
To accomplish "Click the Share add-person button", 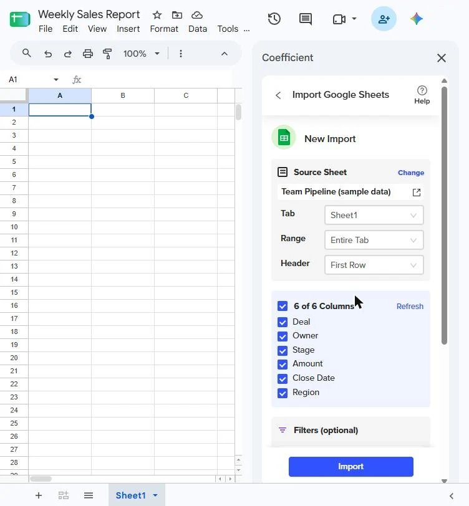I will pyautogui.click(x=384, y=19).
